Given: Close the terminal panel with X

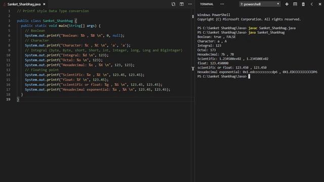Looking at the screenshot, I should tap(320, 4).
